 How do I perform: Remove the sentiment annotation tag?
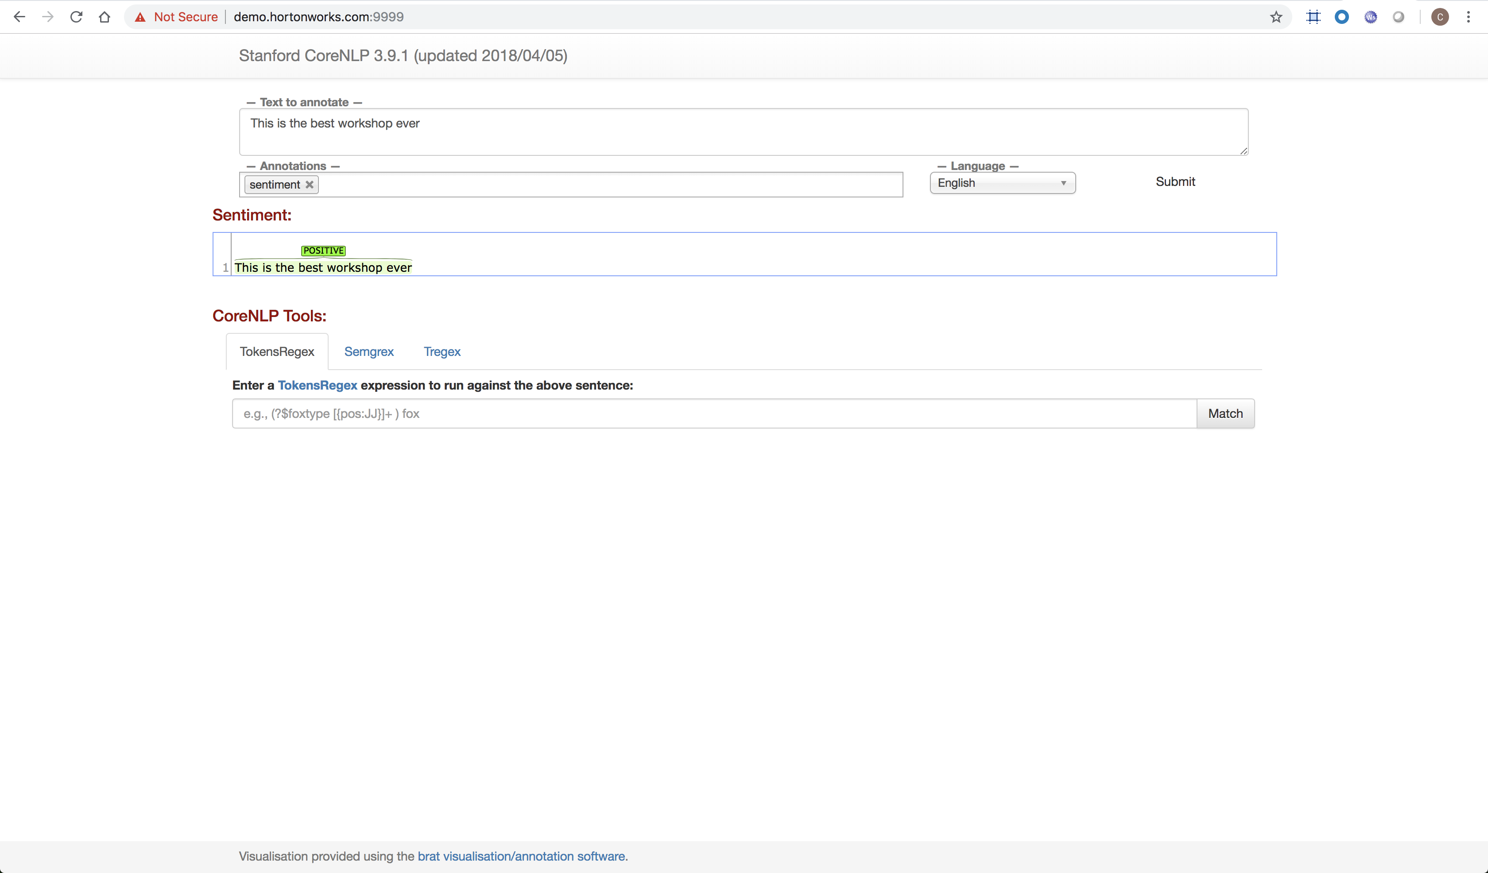pyautogui.click(x=310, y=185)
